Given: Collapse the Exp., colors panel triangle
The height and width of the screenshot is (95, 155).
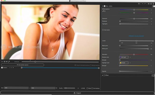Looking at the screenshot, I should (103, 6).
